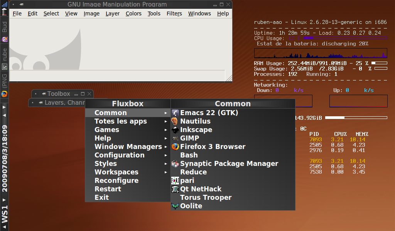Open the GIMP Colors menu
Screen dimensions: 395x231
point(133,13)
